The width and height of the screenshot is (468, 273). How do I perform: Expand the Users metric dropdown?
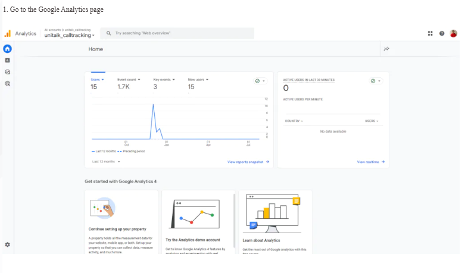[x=97, y=79]
